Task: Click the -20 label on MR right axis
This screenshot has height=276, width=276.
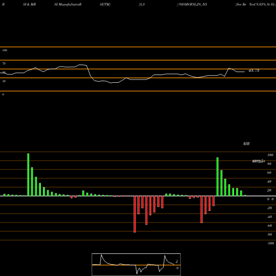Action: (x=269, y=208)
